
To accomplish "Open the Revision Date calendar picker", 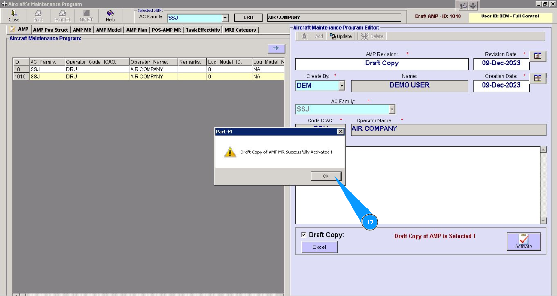I will click(x=538, y=56).
